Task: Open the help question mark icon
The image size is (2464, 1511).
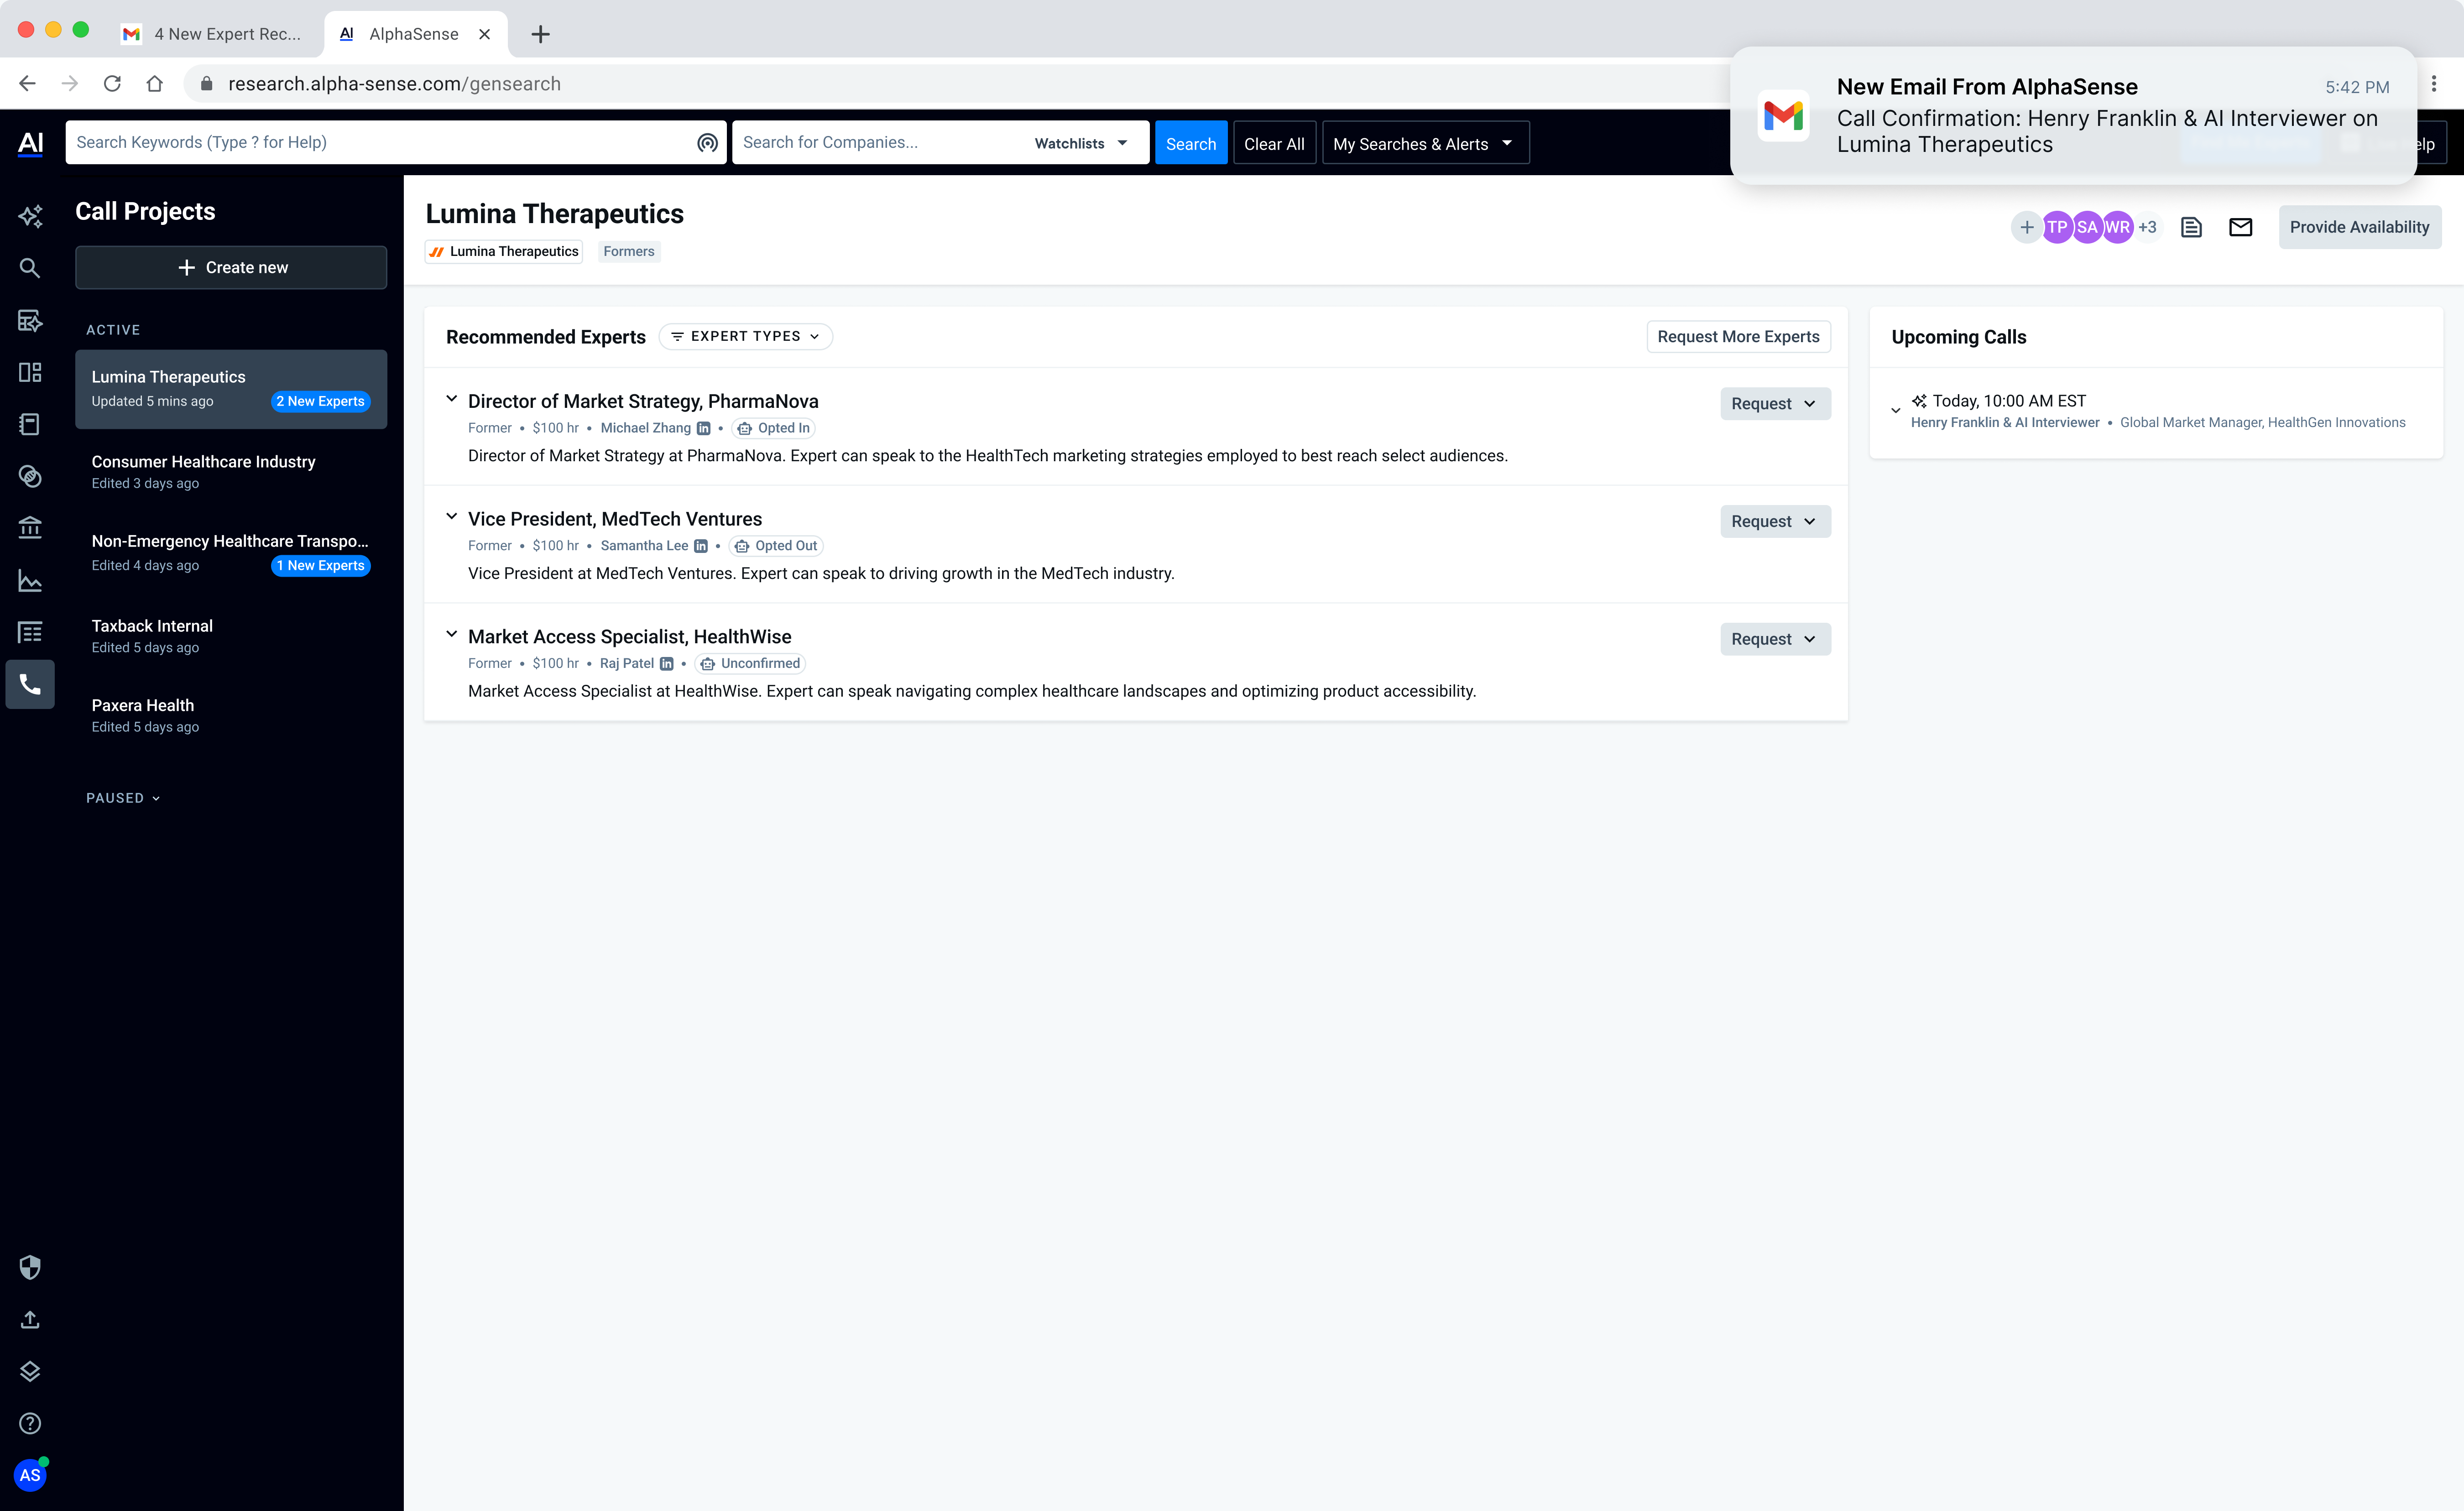Action: point(30,1423)
